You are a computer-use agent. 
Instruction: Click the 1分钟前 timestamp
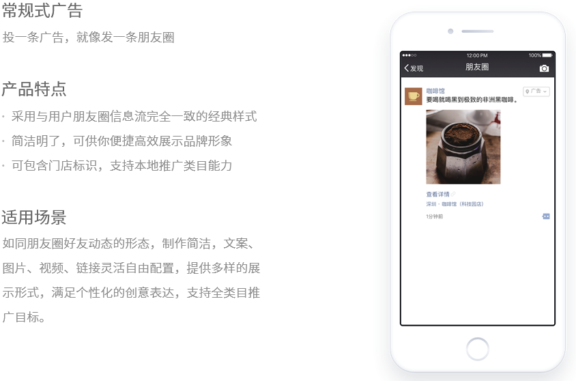pos(434,216)
